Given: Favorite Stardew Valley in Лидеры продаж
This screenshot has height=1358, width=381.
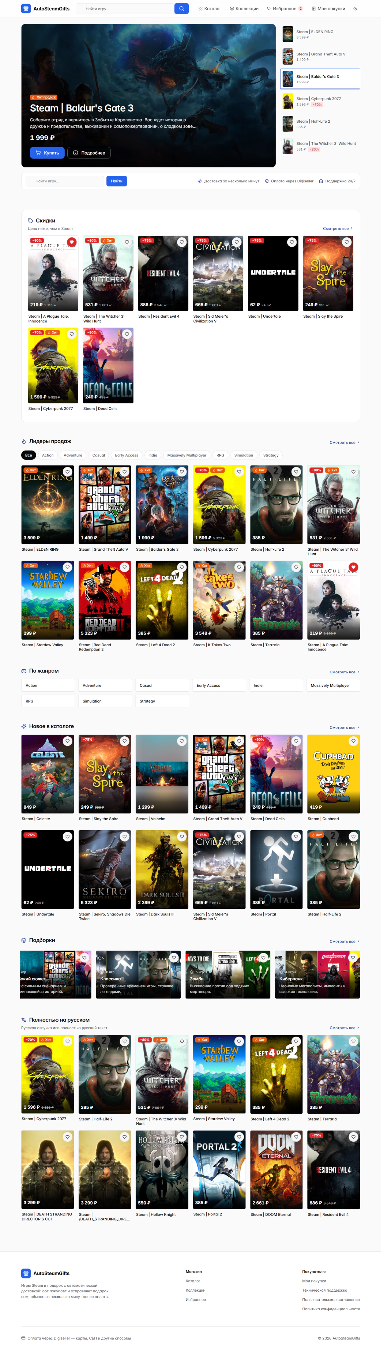Looking at the screenshot, I should click(x=68, y=567).
